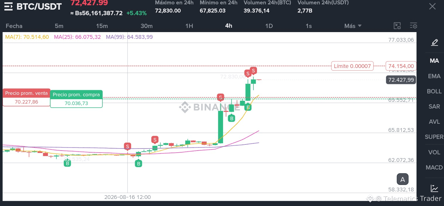Click the Precio prom. compra label

point(76,95)
